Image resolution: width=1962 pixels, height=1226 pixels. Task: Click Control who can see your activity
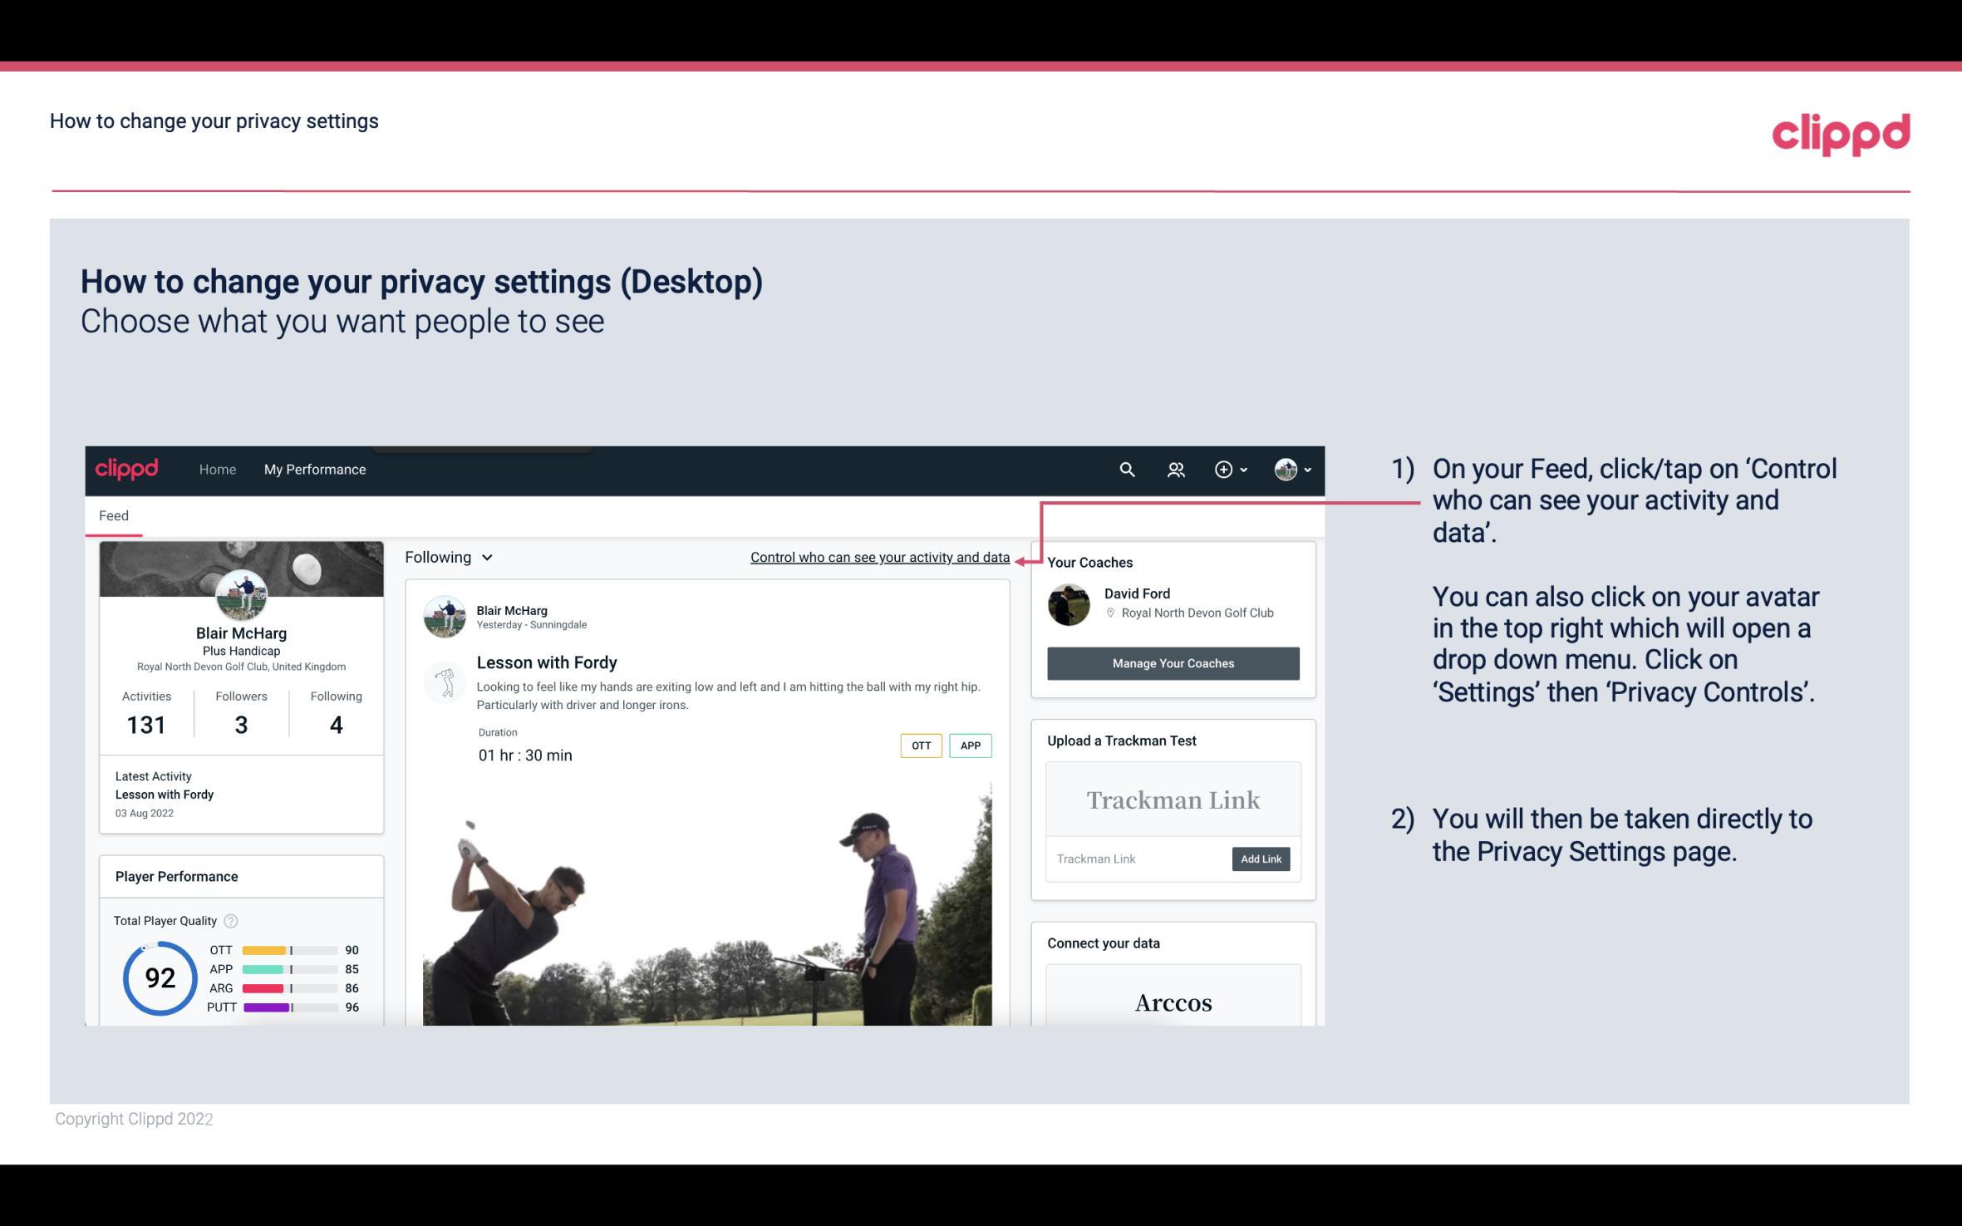point(879,557)
